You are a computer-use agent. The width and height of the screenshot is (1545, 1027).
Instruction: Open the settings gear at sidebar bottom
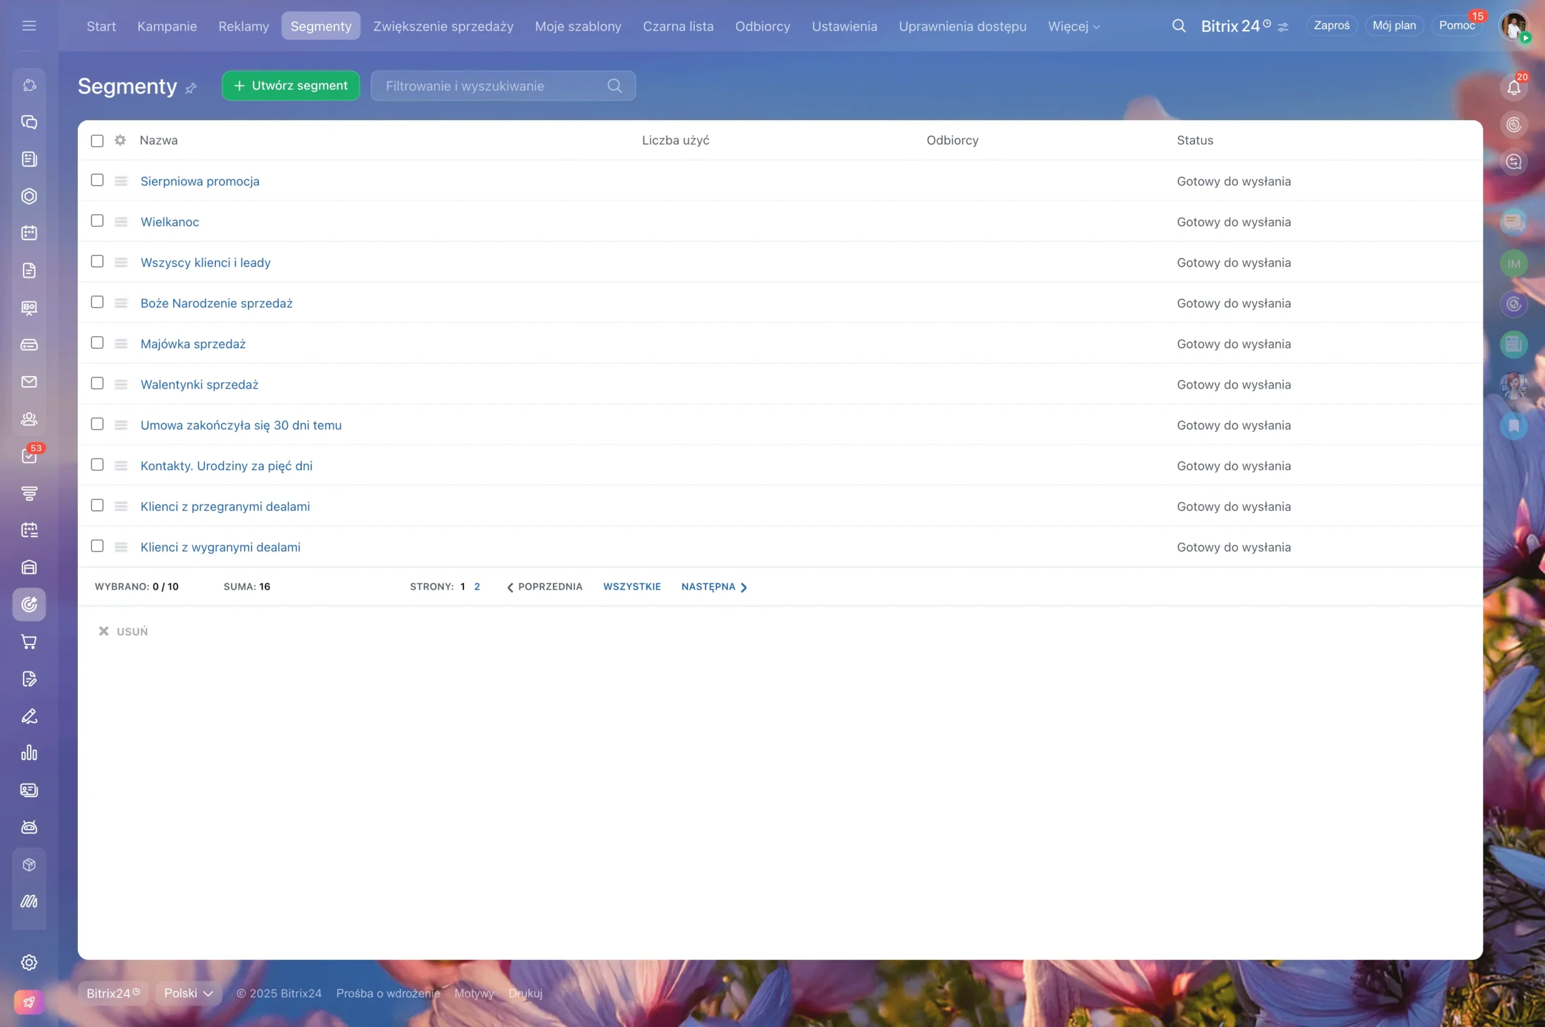coord(29,962)
